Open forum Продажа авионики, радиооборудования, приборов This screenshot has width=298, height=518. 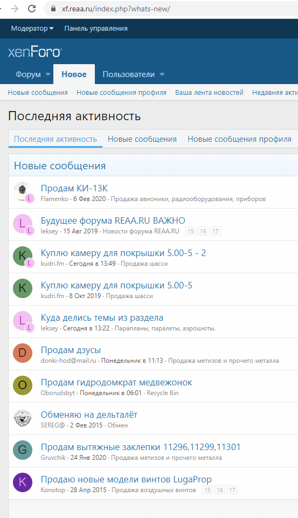188,199
